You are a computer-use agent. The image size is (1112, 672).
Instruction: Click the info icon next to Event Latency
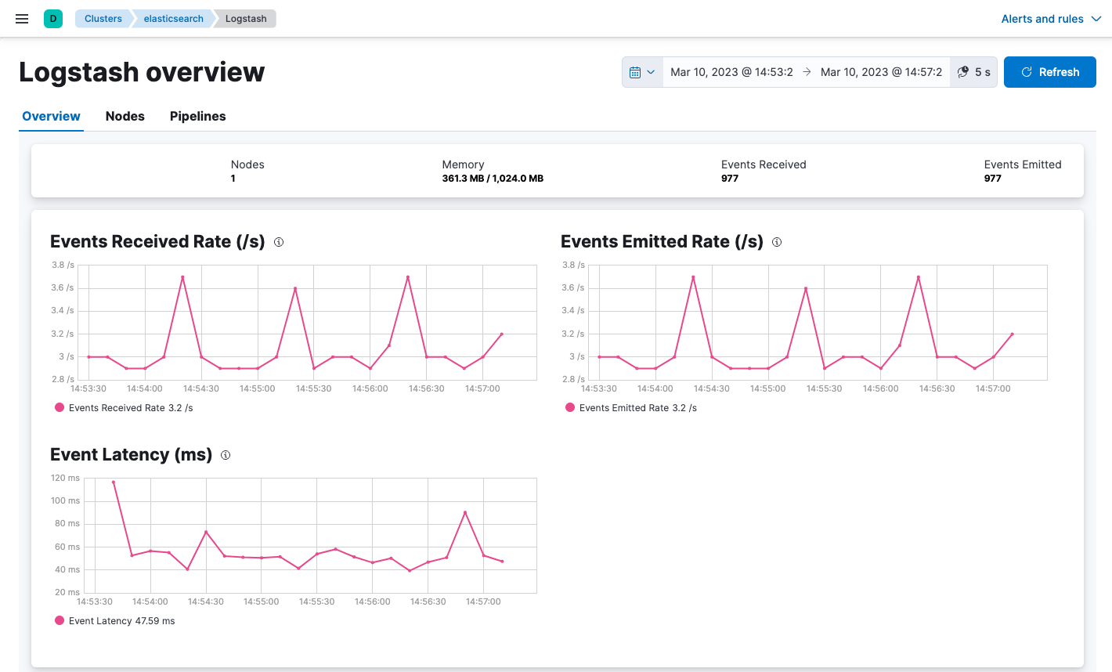pyautogui.click(x=225, y=455)
